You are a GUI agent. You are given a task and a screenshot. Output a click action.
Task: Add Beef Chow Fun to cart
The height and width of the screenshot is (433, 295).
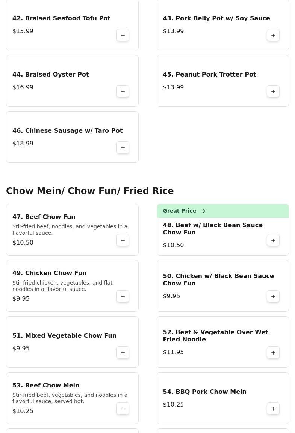pos(123,240)
